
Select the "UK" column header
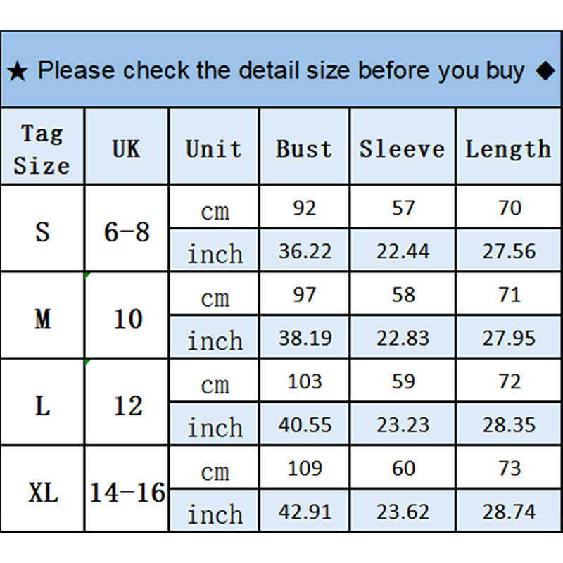point(127,148)
